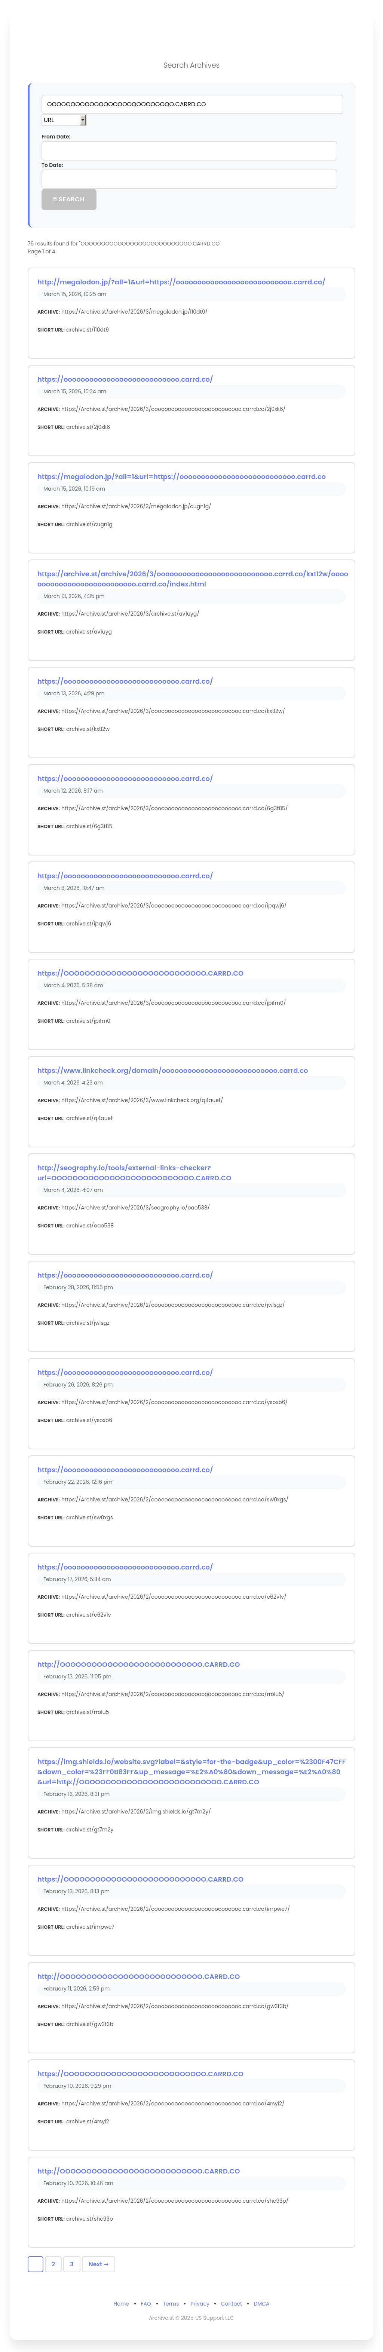Open the URL search type dropdown
This screenshot has height=2352, width=383.
(x=64, y=120)
